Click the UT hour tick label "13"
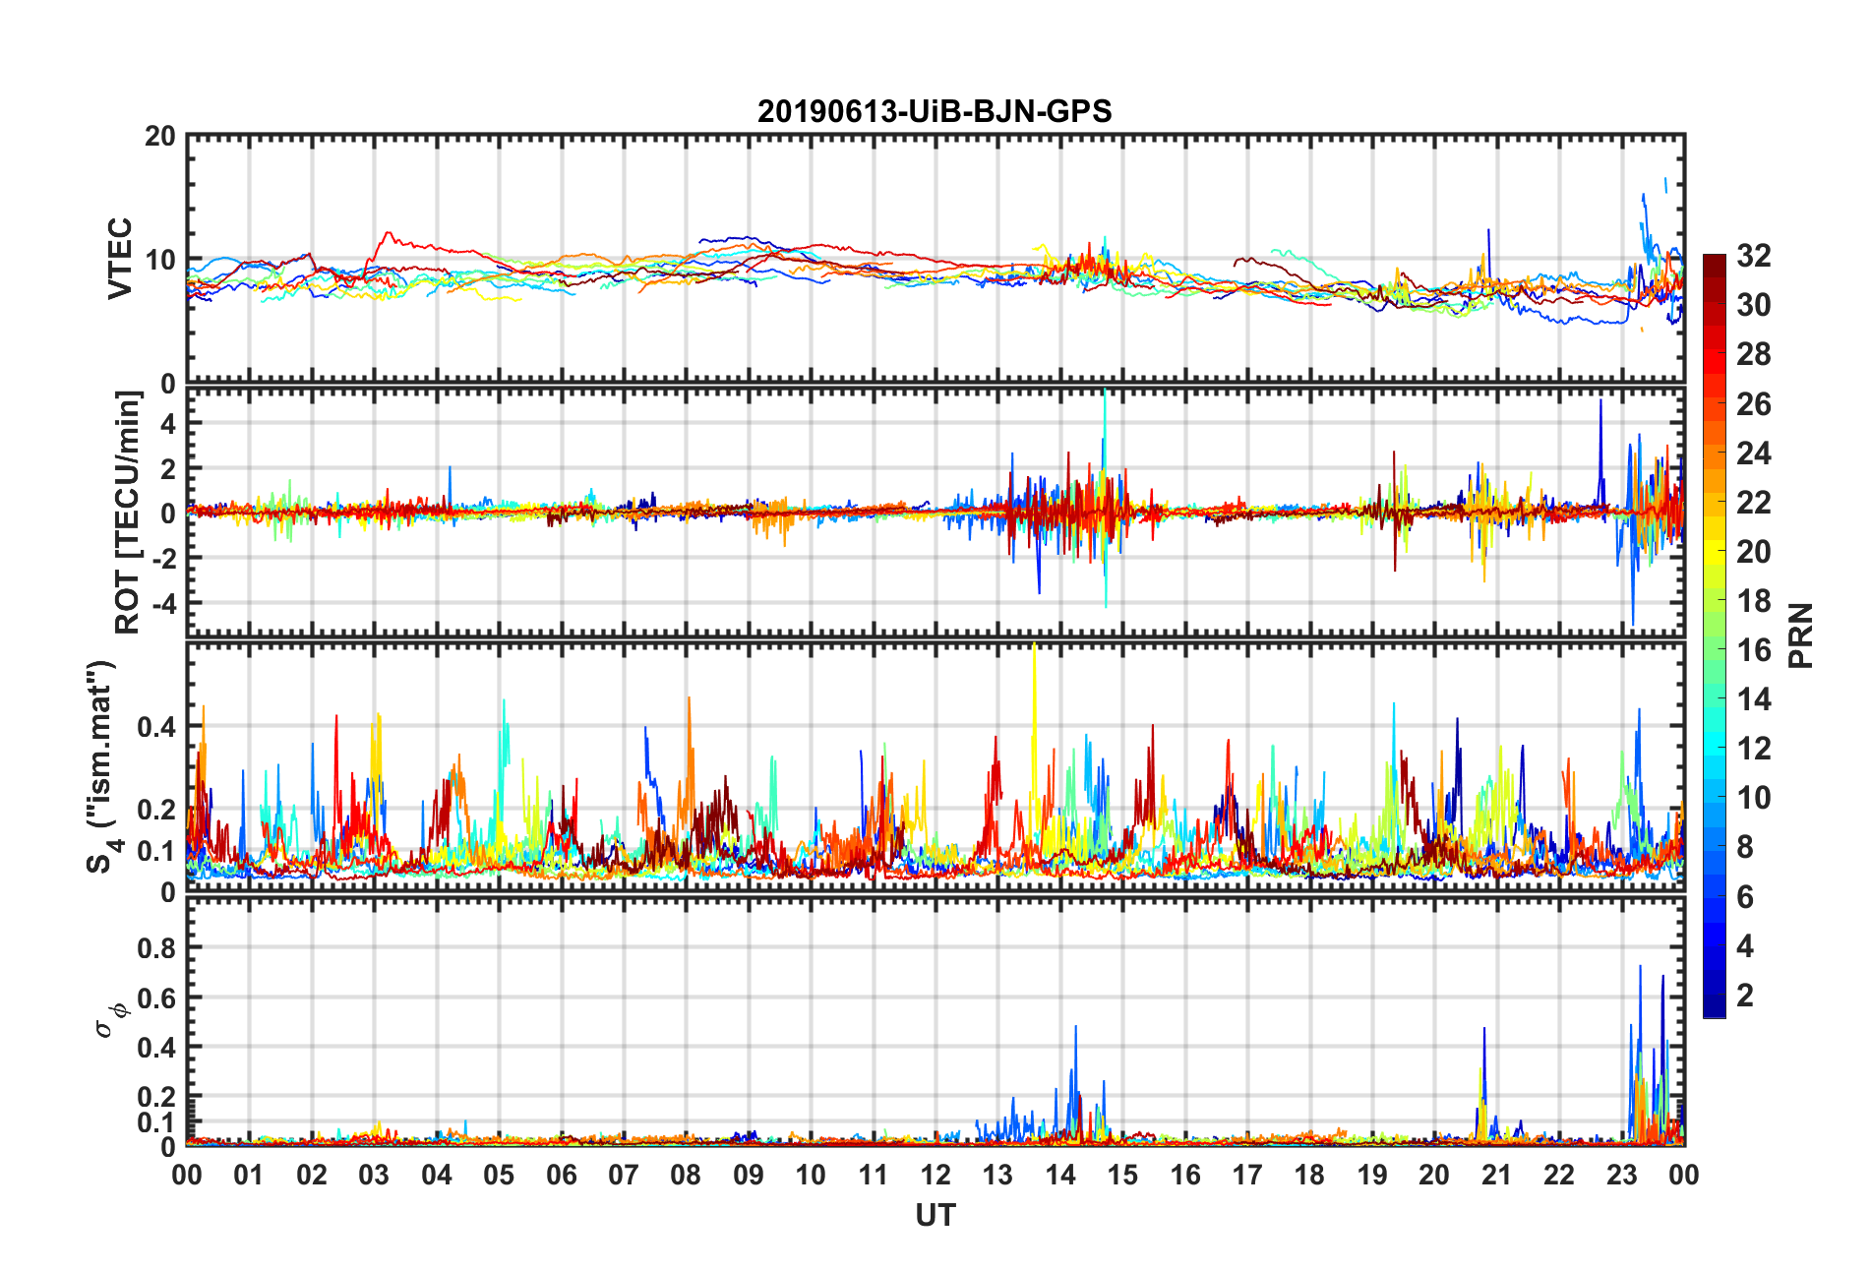1871x1271 pixels. pyautogui.click(x=997, y=1175)
